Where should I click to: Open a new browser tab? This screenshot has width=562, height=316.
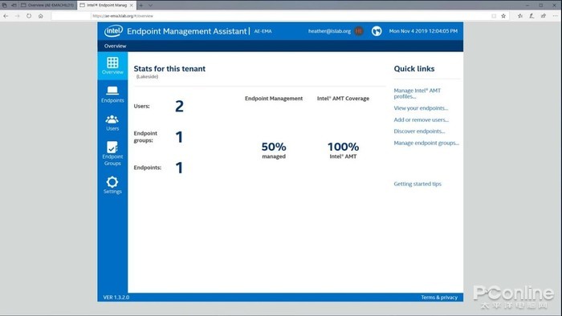click(140, 6)
